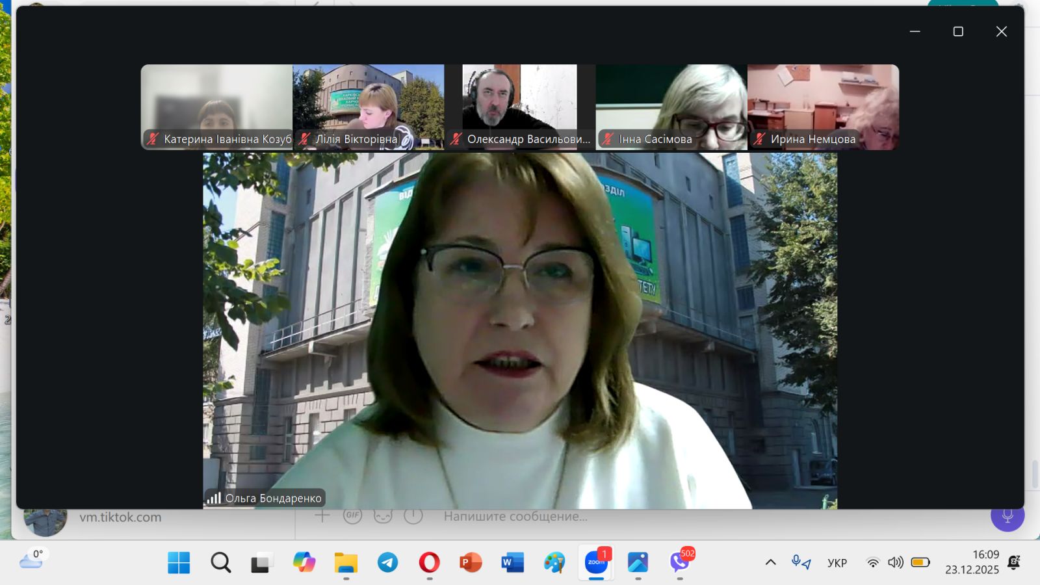Switch to Zoom app in taskbar
The height and width of the screenshot is (585, 1040).
pos(596,562)
